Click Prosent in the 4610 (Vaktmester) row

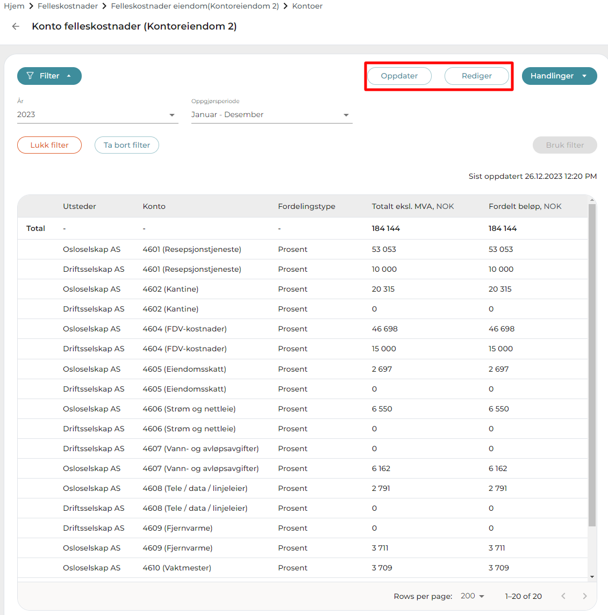(x=292, y=568)
